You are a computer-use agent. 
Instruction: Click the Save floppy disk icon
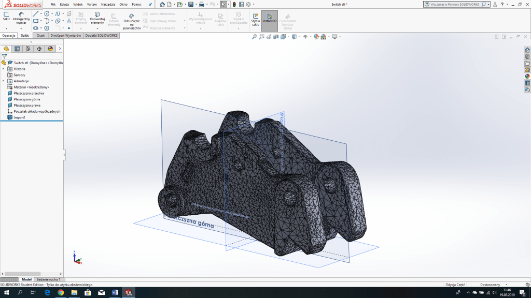pyautogui.click(x=191, y=4)
